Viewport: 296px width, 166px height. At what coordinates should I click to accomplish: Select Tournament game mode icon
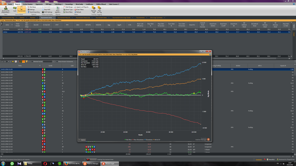point(21,9)
